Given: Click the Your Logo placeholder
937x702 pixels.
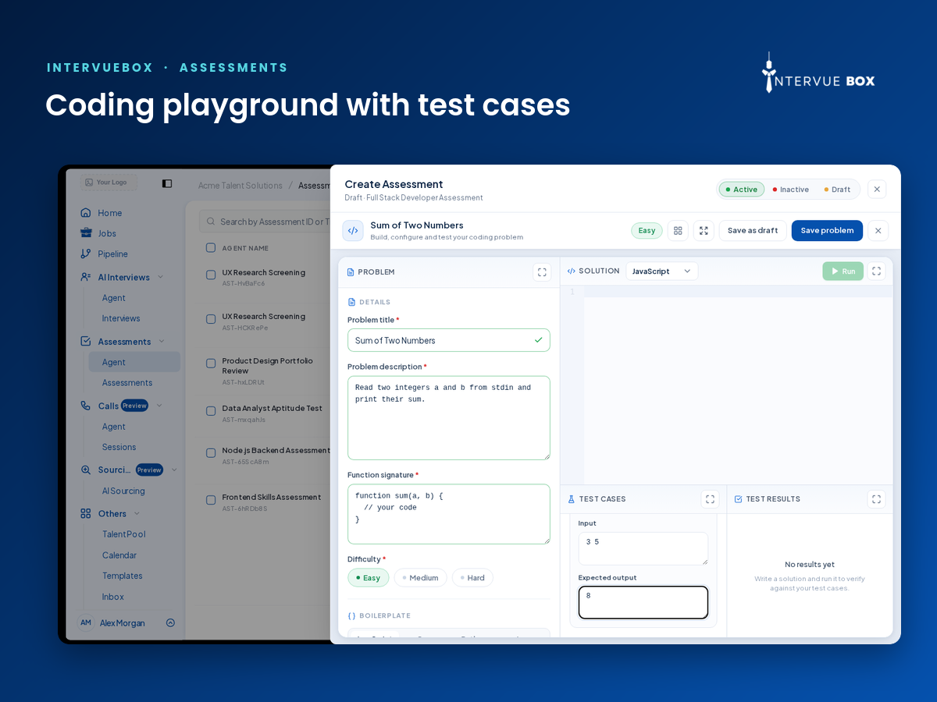Looking at the screenshot, I should [x=109, y=183].
